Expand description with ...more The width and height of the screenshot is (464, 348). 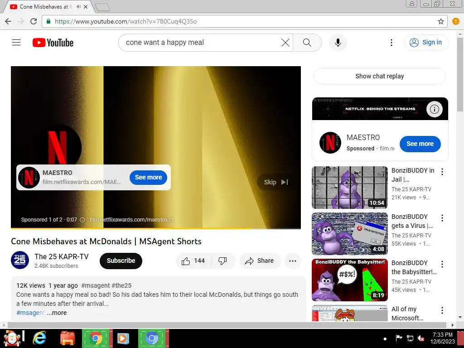coord(57,313)
